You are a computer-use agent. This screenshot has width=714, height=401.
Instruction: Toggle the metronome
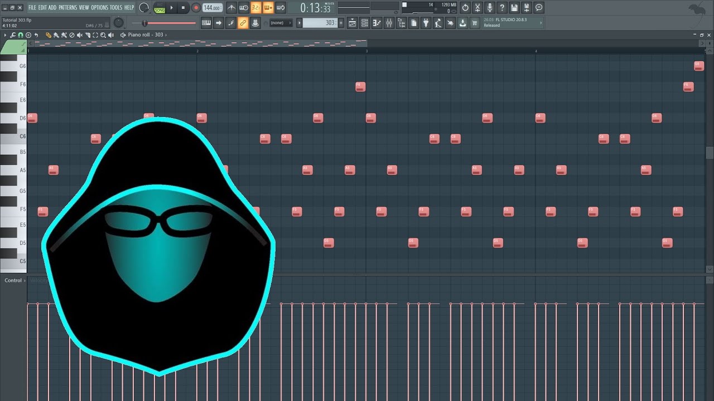(x=231, y=8)
